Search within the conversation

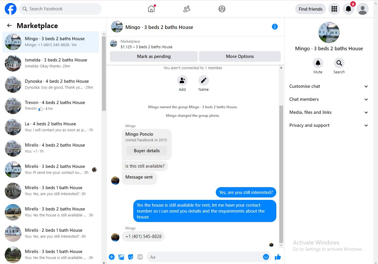[x=339, y=63]
